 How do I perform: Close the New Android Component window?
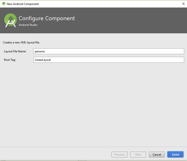tap(183, 4)
